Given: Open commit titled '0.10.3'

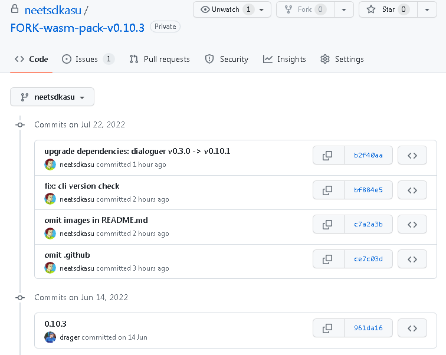Looking at the screenshot, I should click(55, 324).
